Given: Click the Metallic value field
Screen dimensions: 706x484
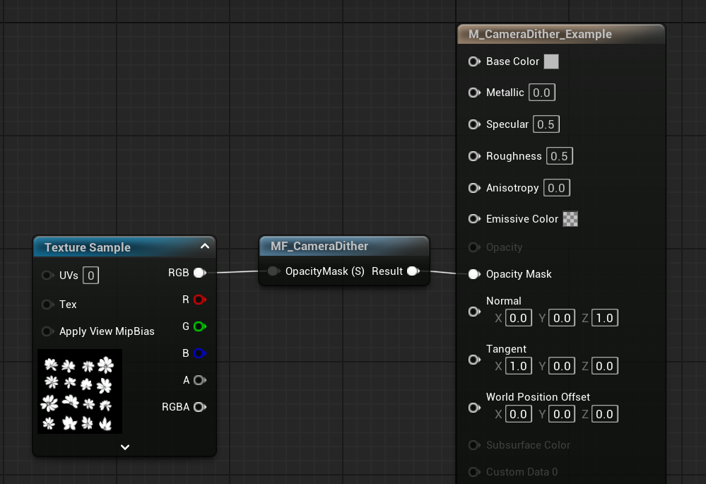Looking at the screenshot, I should [542, 93].
